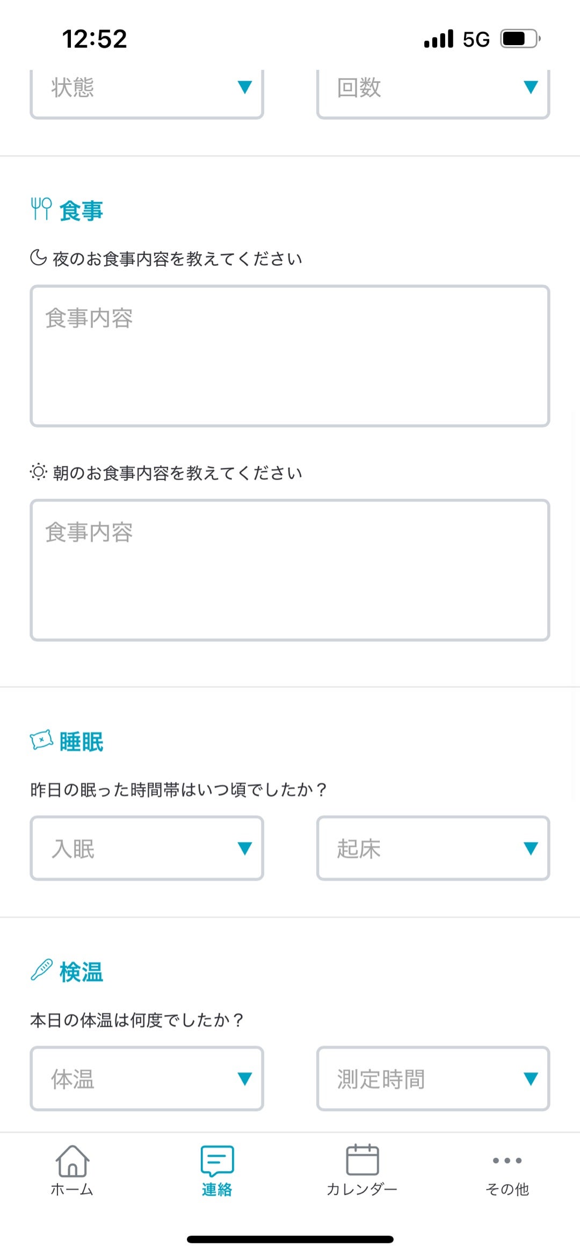Open the 回数 dropdown
This screenshot has width=580, height=1255.
[433, 89]
